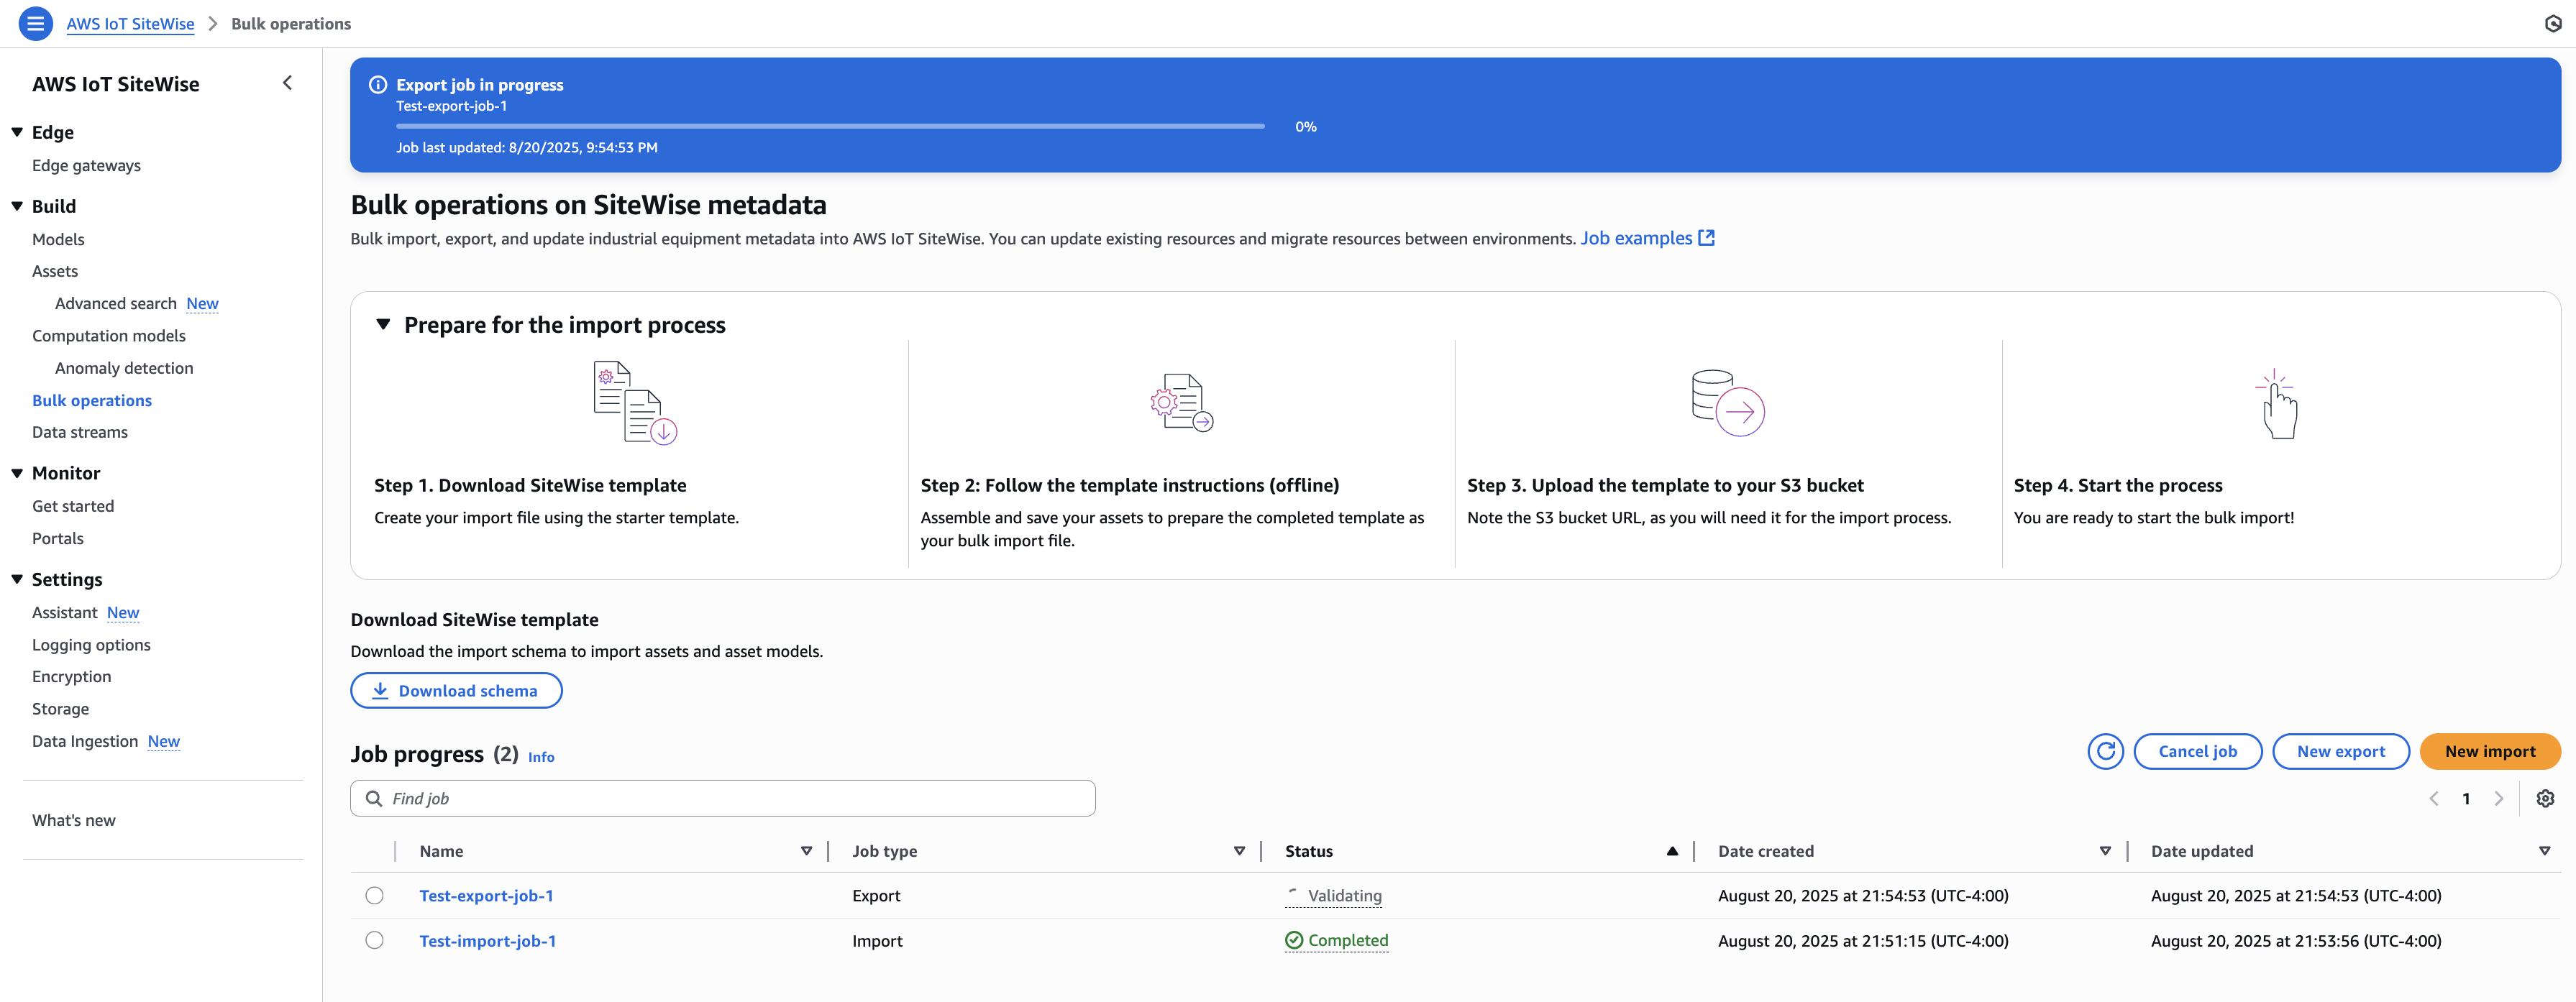The width and height of the screenshot is (2576, 1002).
Task: Open Portals in sidebar
Action: coord(58,538)
